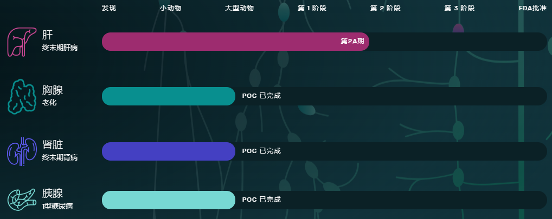Click the 大型动物 stage header
The image size is (552, 219).
pyautogui.click(x=239, y=8)
